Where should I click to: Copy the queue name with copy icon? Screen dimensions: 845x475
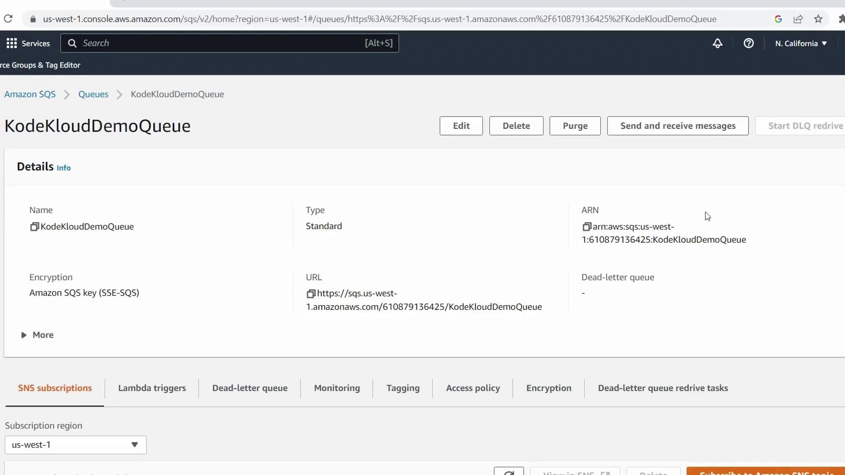click(x=34, y=227)
